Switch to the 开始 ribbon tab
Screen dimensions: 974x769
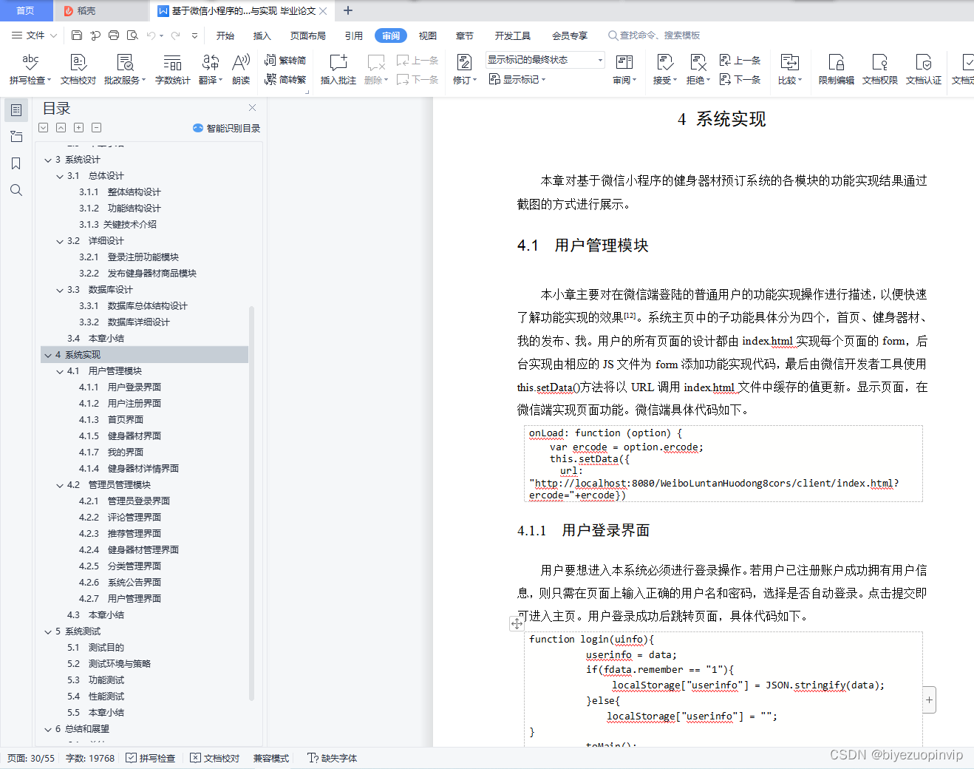coord(225,35)
